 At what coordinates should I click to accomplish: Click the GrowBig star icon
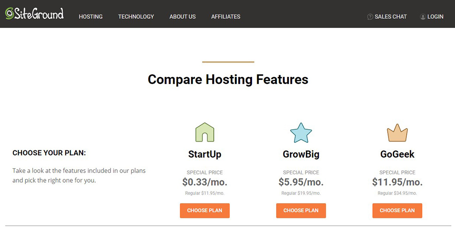click(301, 133)
